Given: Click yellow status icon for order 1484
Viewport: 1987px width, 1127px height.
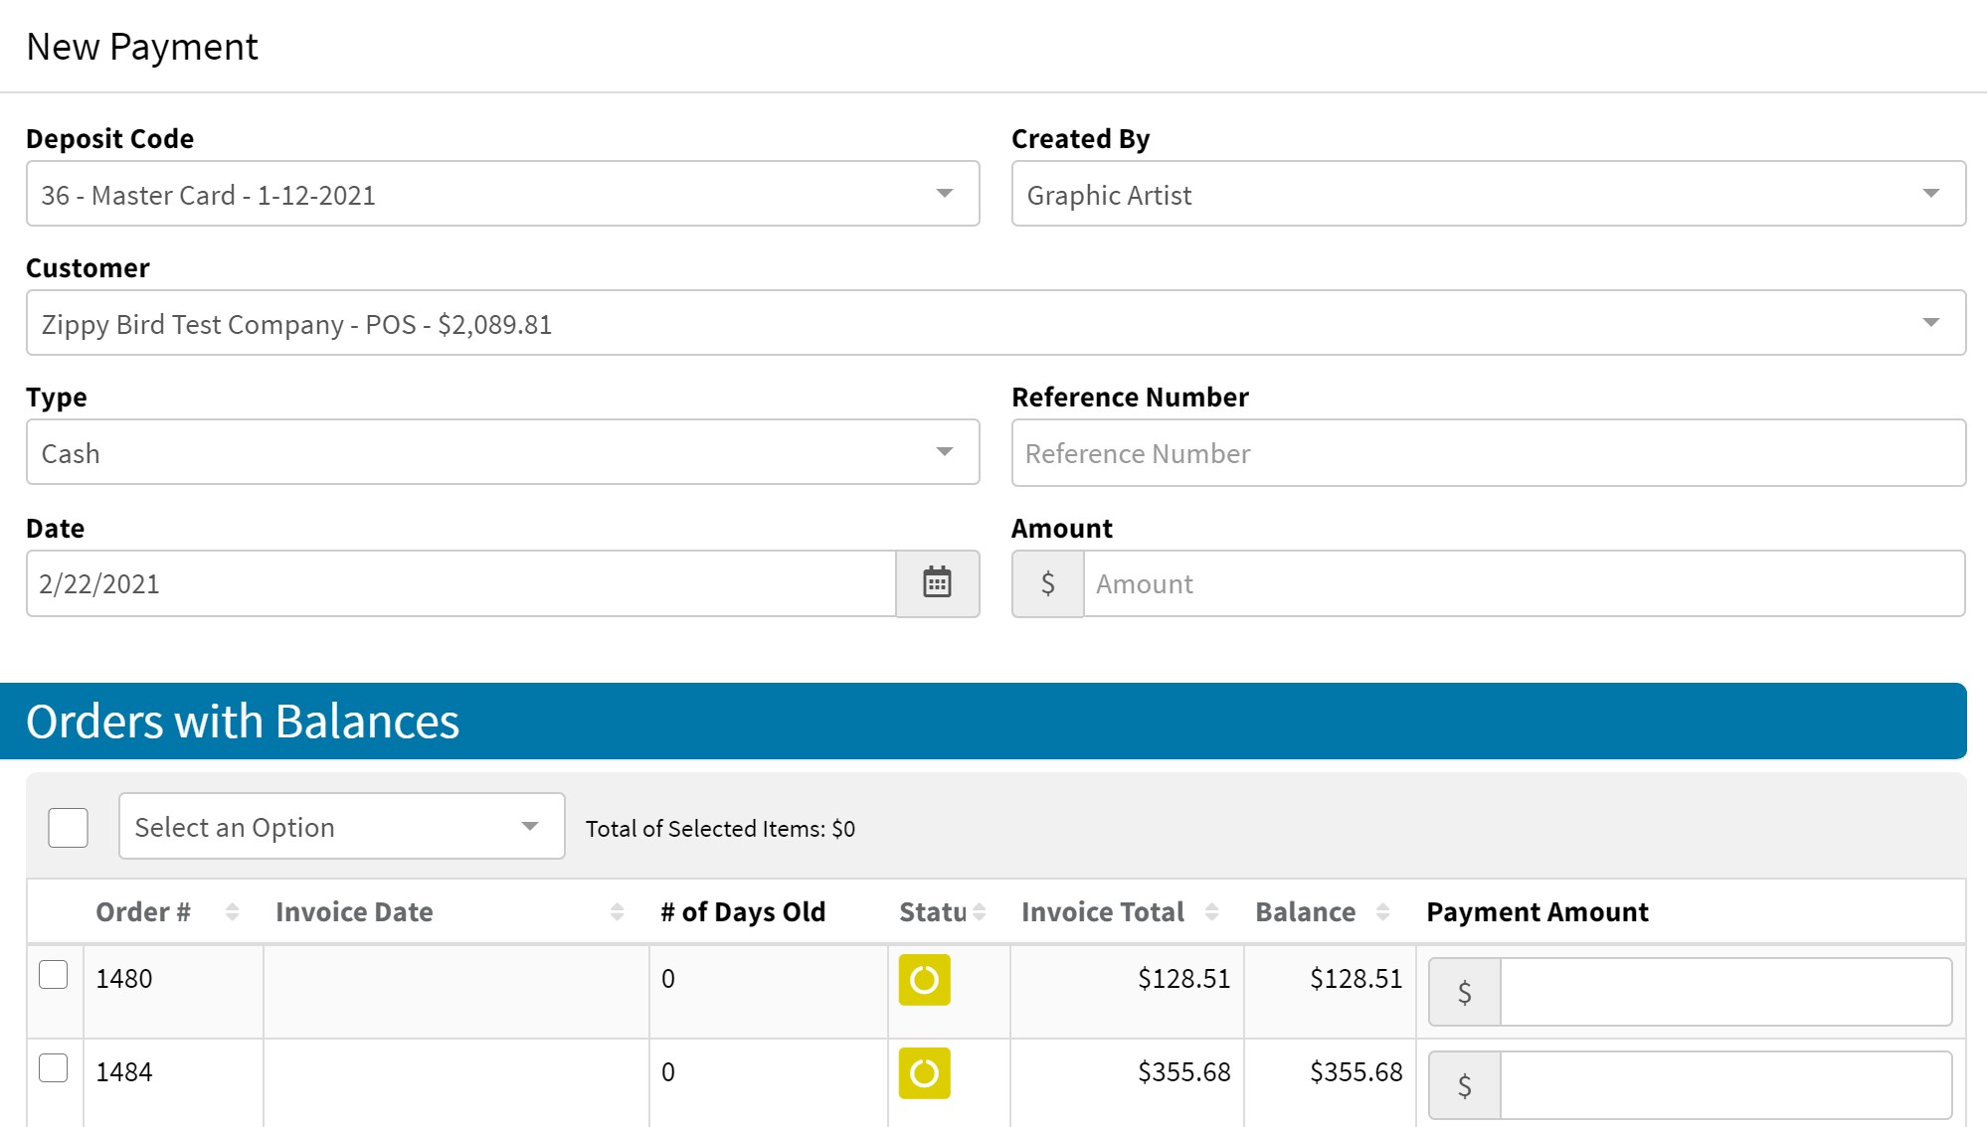Looking at the screenshot, I should coord(924,1073).
